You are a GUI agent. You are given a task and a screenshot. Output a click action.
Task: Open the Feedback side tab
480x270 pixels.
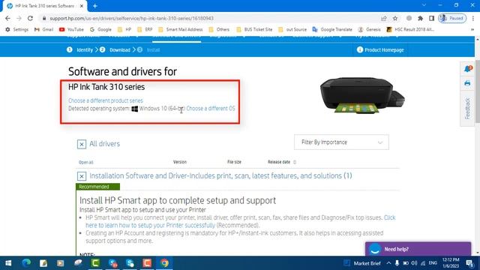coord(467,108)
